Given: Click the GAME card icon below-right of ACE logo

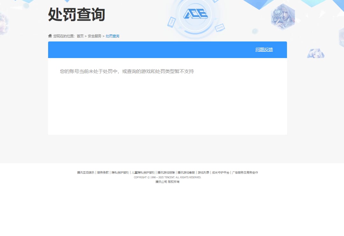Looking at the screenshot, I should coord(220,28).
